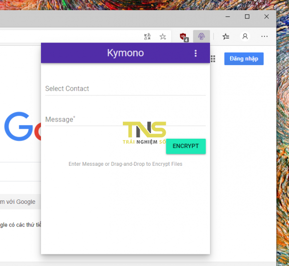Open the Google apps grid icon

[x=213, y=59]
